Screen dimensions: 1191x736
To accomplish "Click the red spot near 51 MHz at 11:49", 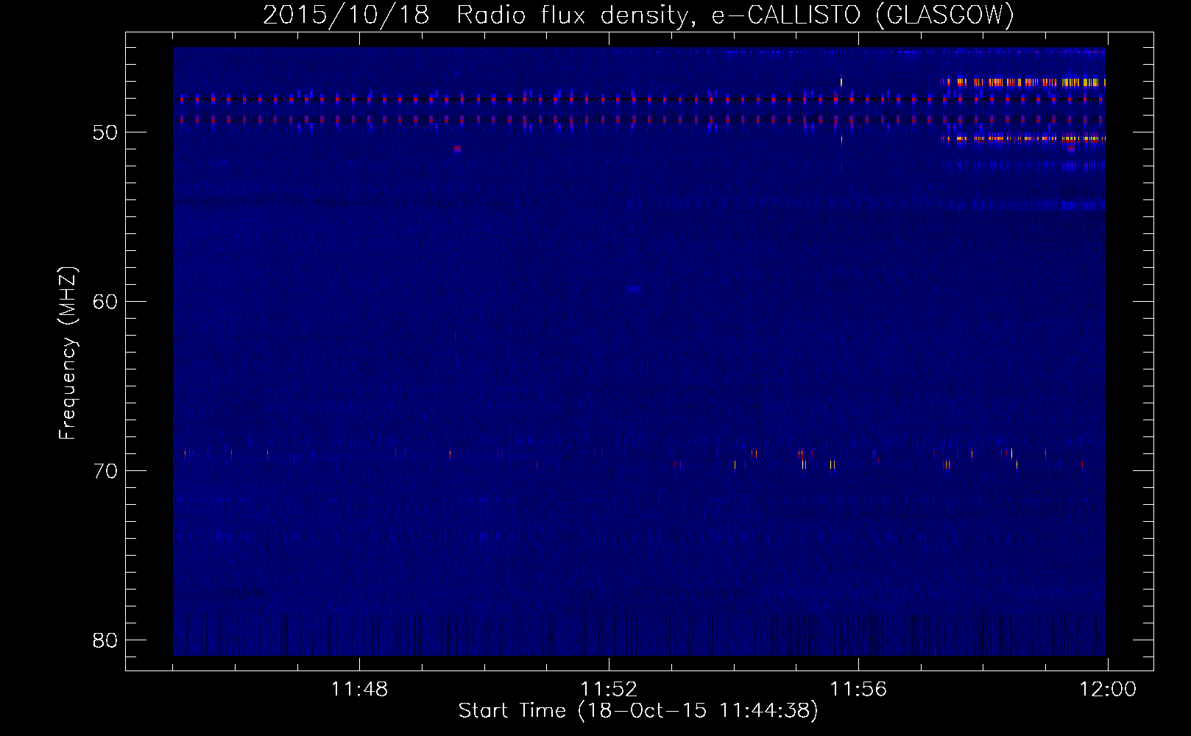I will (457, 149).
